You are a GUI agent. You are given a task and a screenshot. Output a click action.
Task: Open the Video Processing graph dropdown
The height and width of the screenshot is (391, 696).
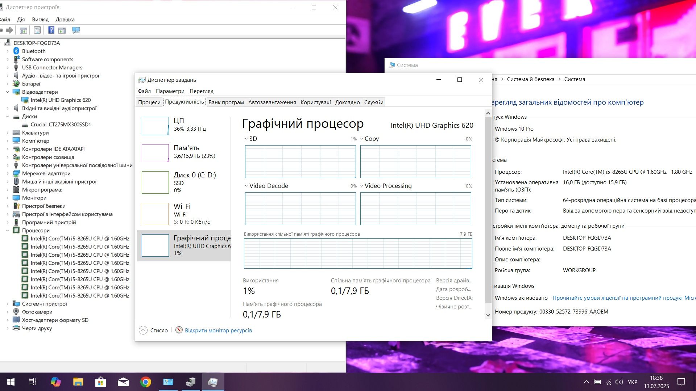tap(361, 186)
